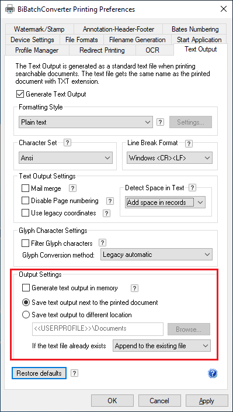Expand Append to the existing file dropdown

pos(161,346)
